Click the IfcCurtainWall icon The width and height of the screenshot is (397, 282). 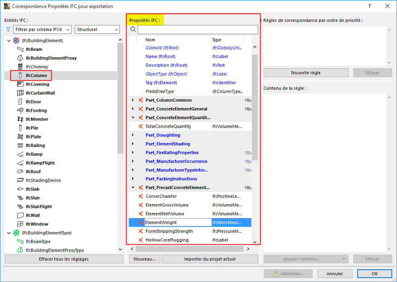20,93
